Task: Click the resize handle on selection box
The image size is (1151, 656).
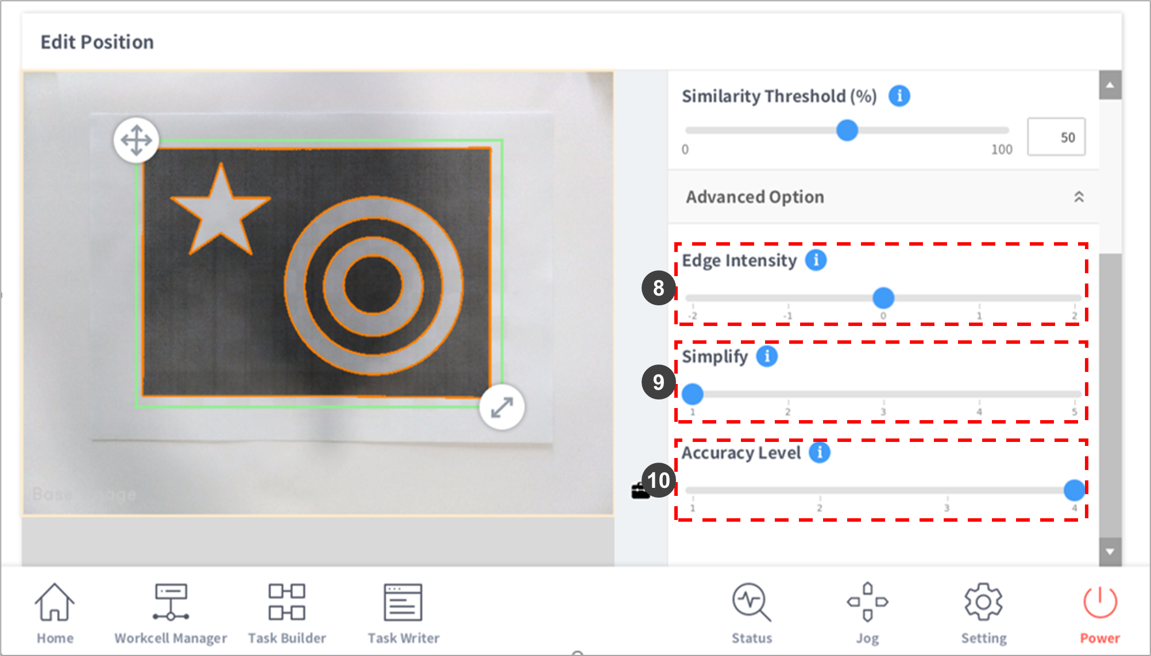Action: coord(502,407)
